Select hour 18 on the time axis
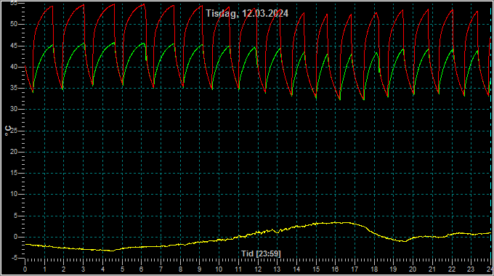The width and height of the screenshot is (494, 276). point(374,269)
